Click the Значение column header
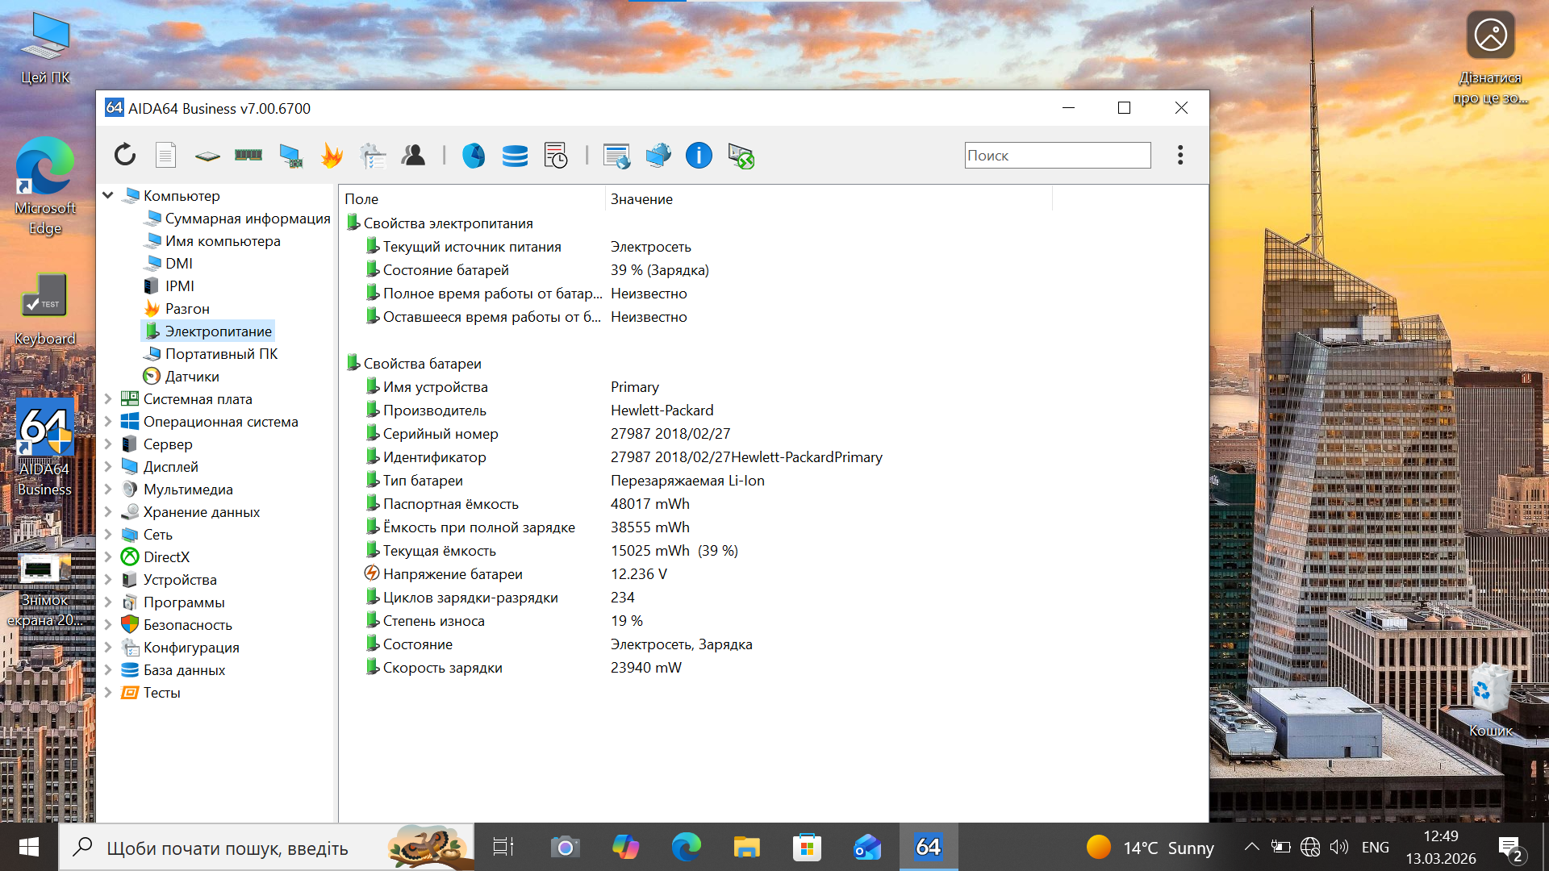The height and width of the screenshot is (871, 1549). click(641, 199)
